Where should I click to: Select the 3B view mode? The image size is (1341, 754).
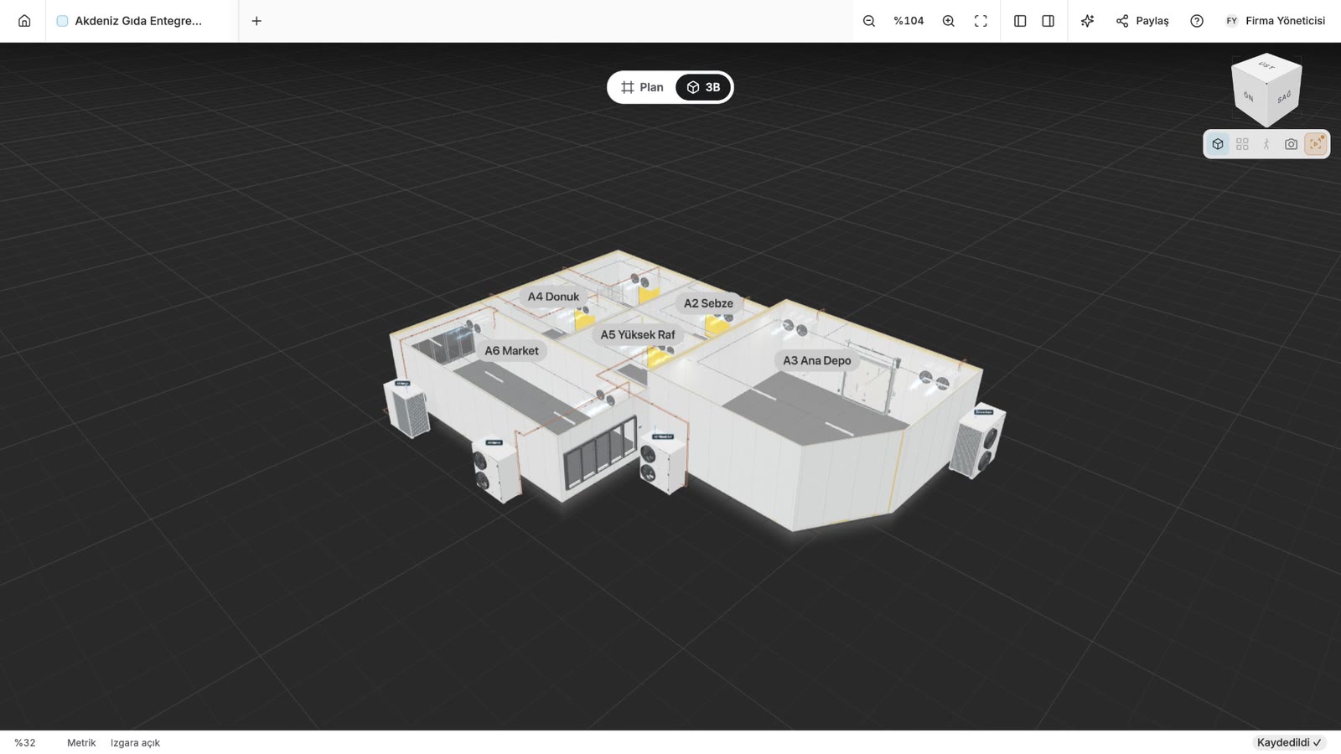(703, 87)
